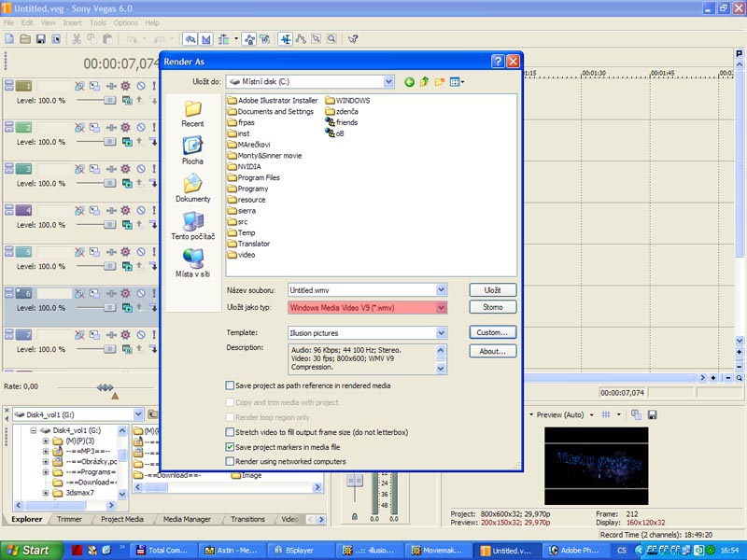Expand the (M)(P)(3) folder in Explorer tree

[46, 441]
